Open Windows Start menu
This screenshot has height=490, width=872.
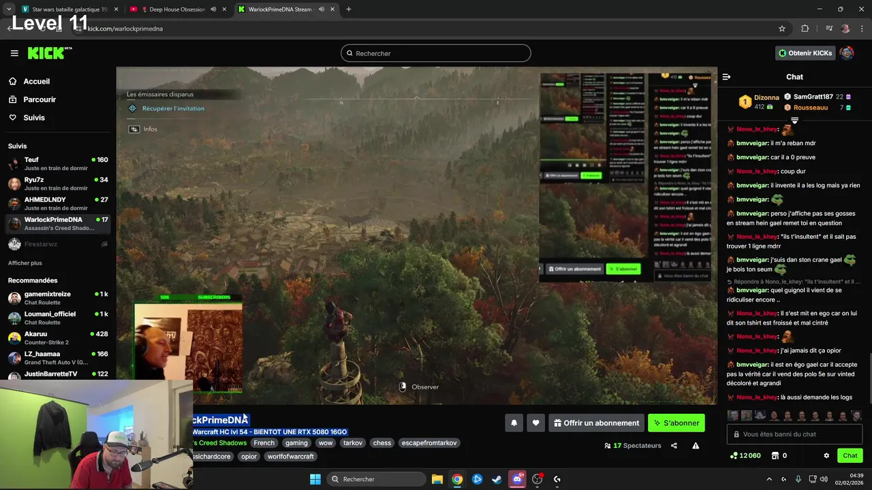[315, 479]
